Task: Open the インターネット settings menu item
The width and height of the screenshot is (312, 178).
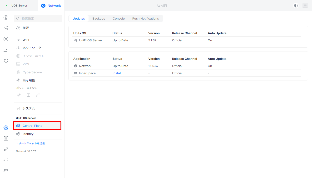Action: (38, 56)
